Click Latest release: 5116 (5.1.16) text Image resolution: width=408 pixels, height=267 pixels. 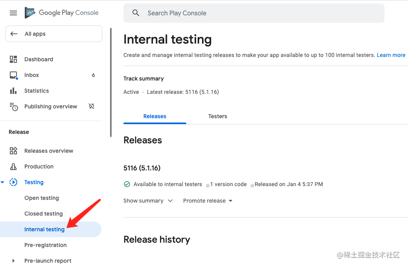point(183,92)
